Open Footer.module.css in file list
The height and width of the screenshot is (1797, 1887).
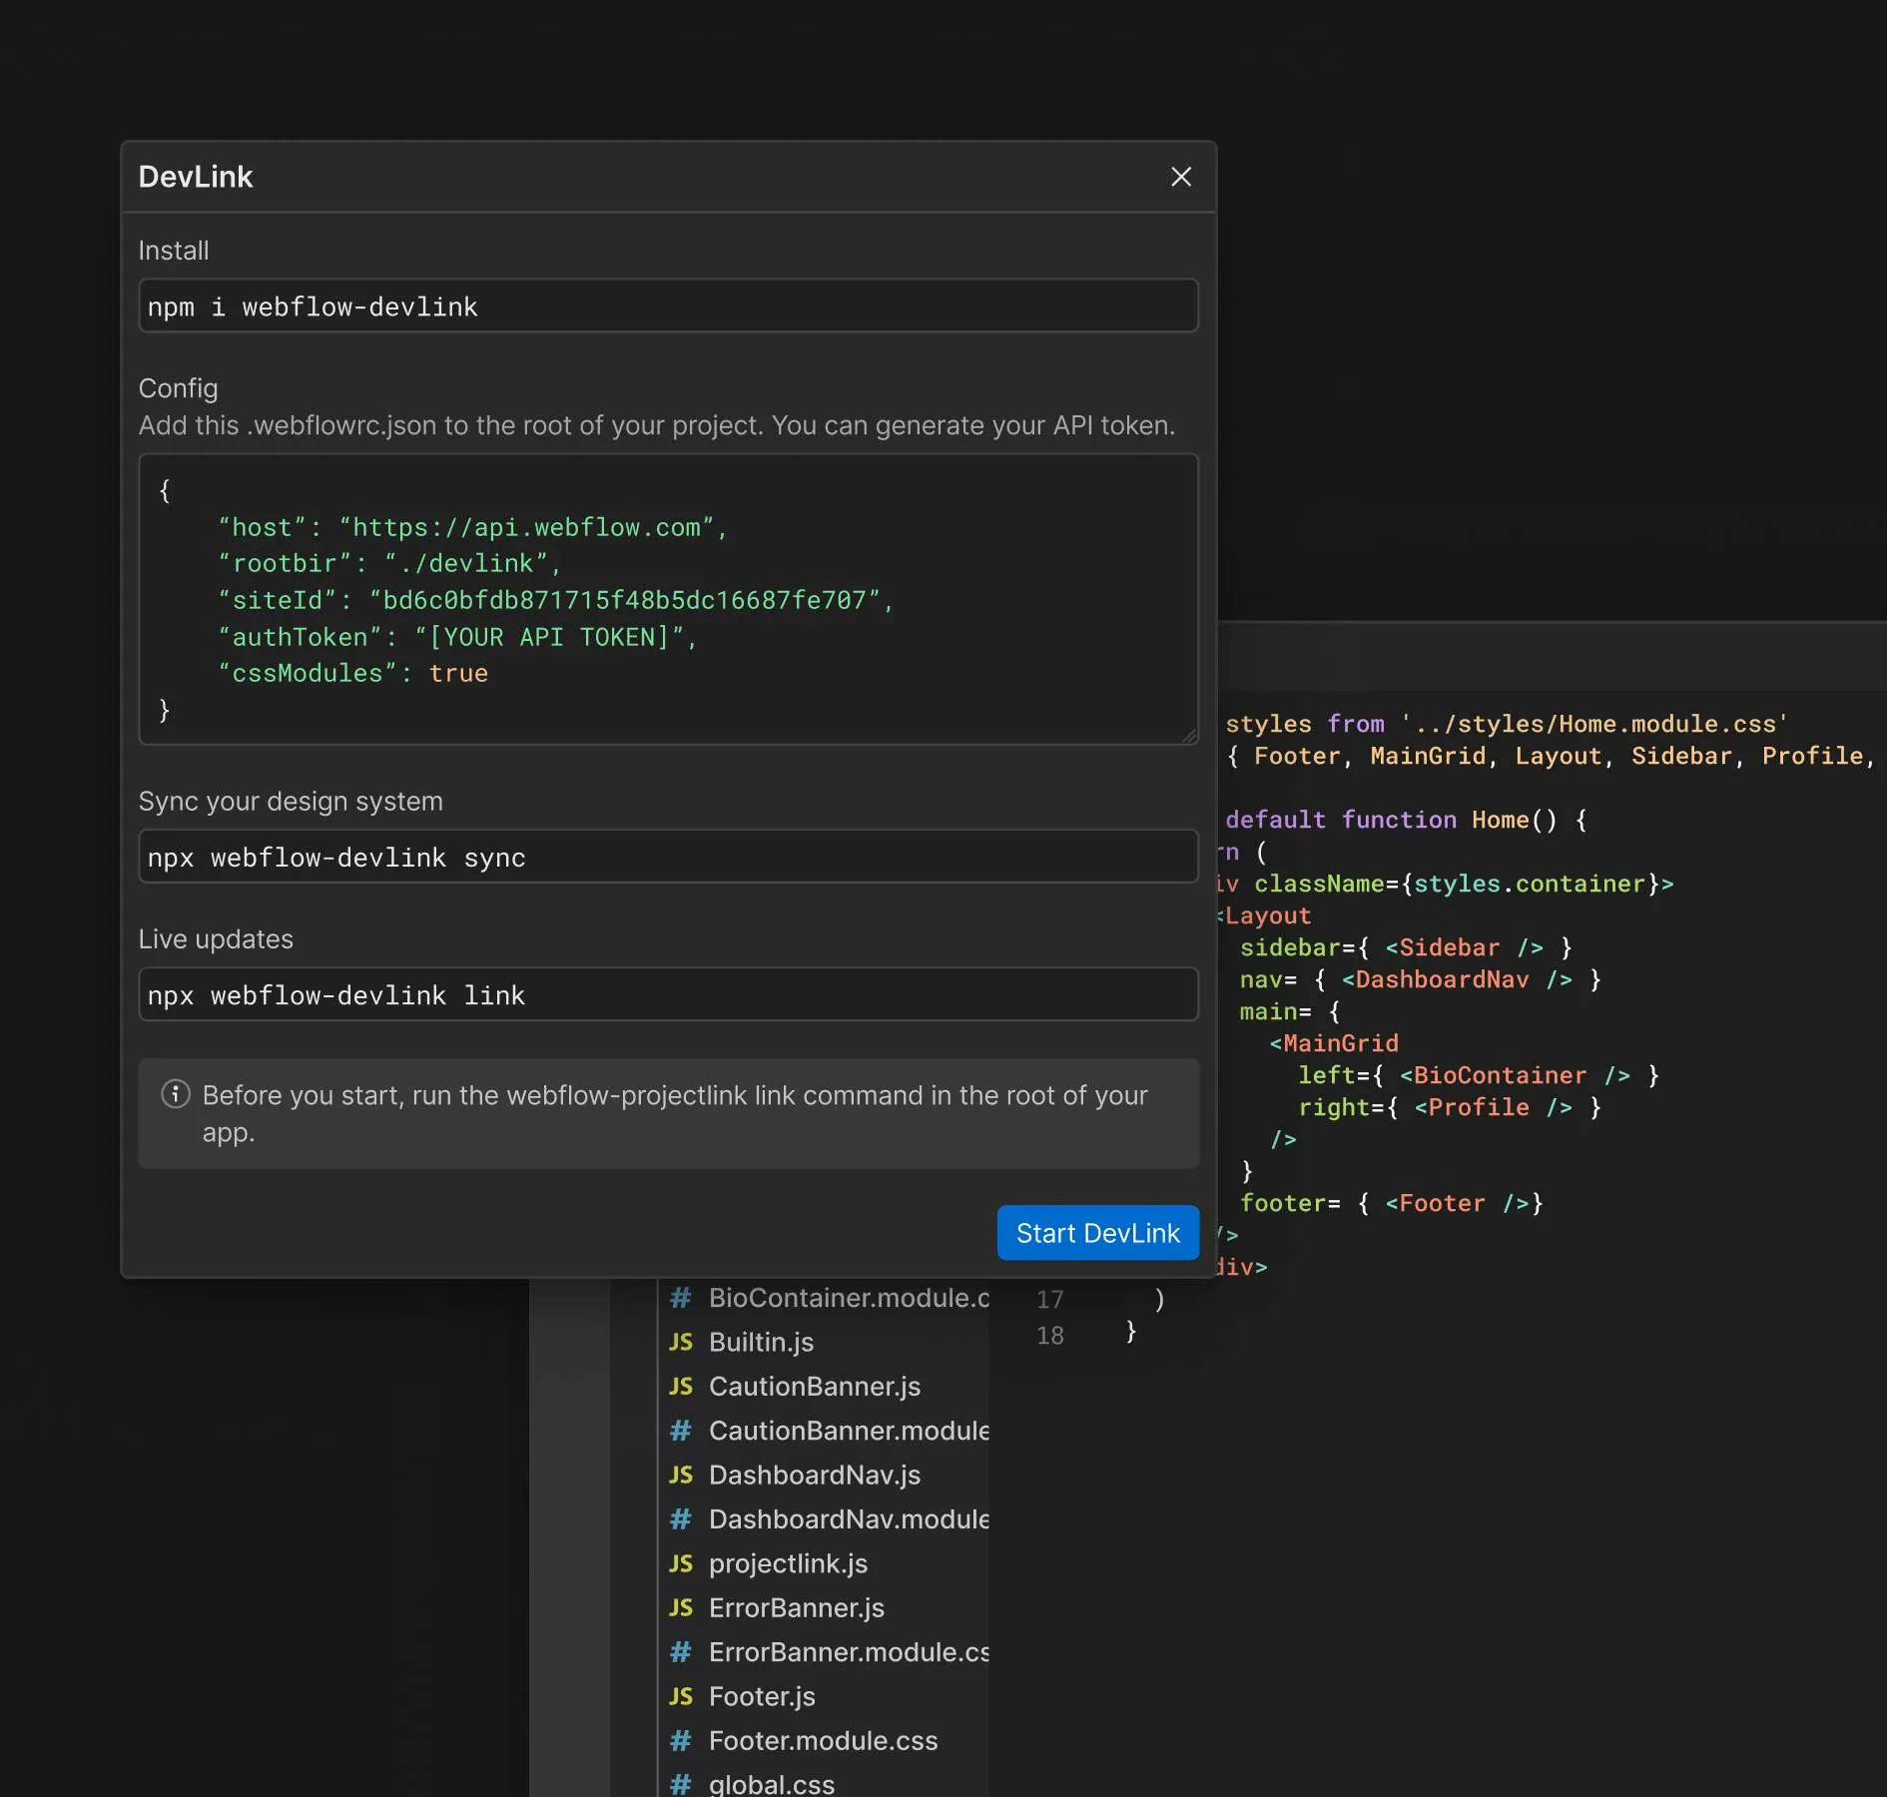(x=823, y=1741)
